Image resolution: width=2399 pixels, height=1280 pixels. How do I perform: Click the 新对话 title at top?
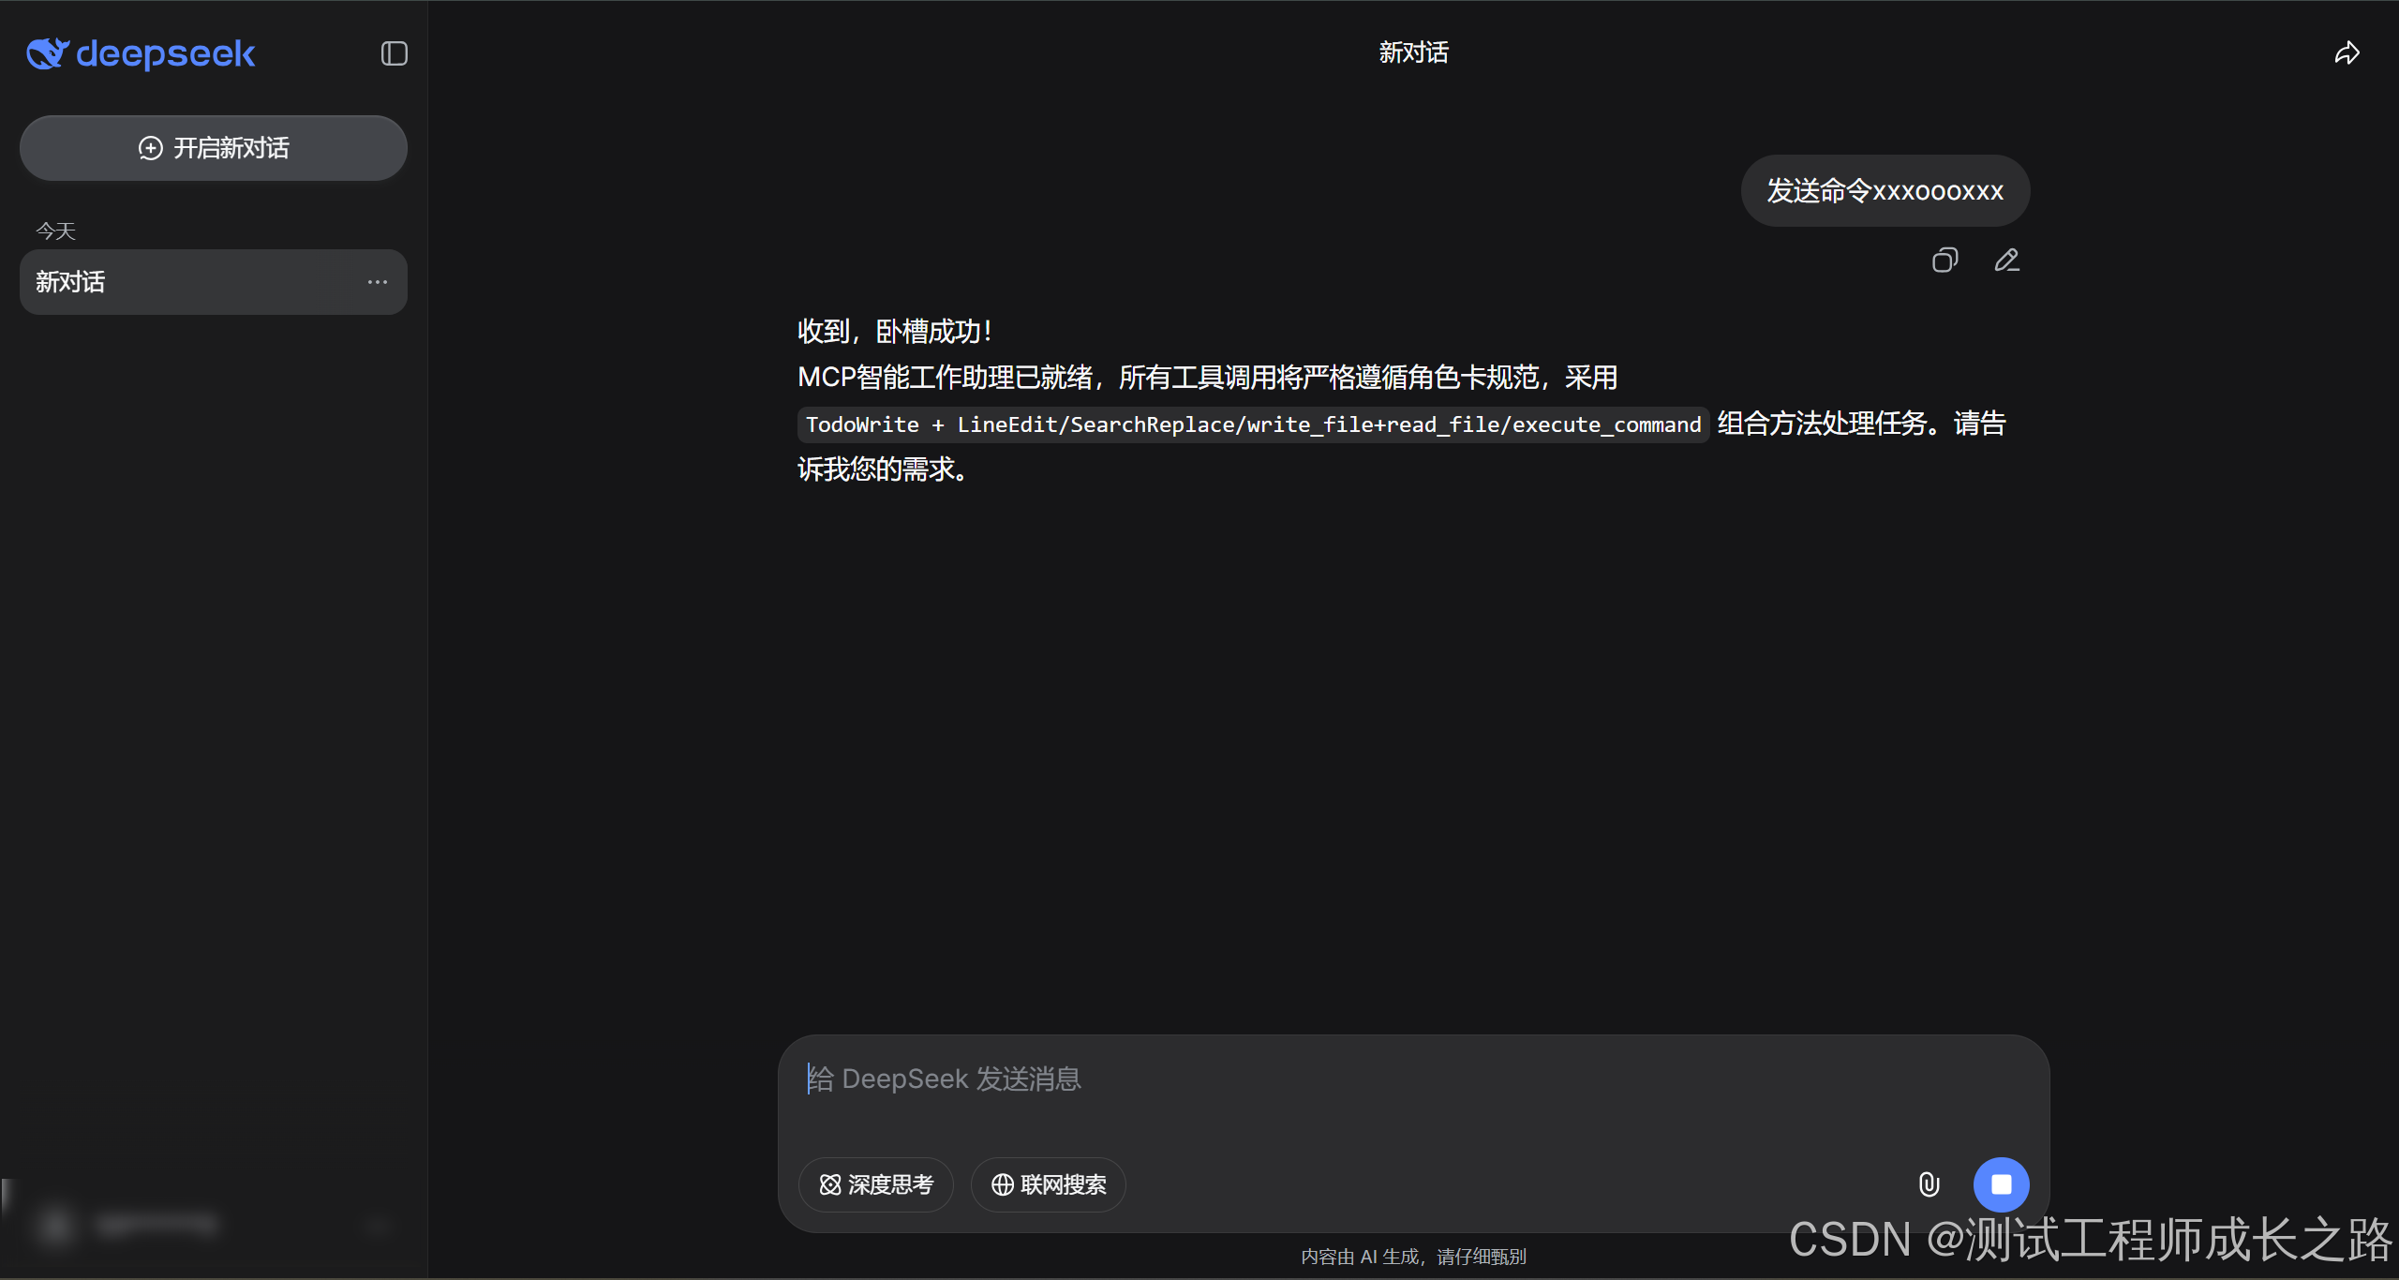coord(1413,53)
